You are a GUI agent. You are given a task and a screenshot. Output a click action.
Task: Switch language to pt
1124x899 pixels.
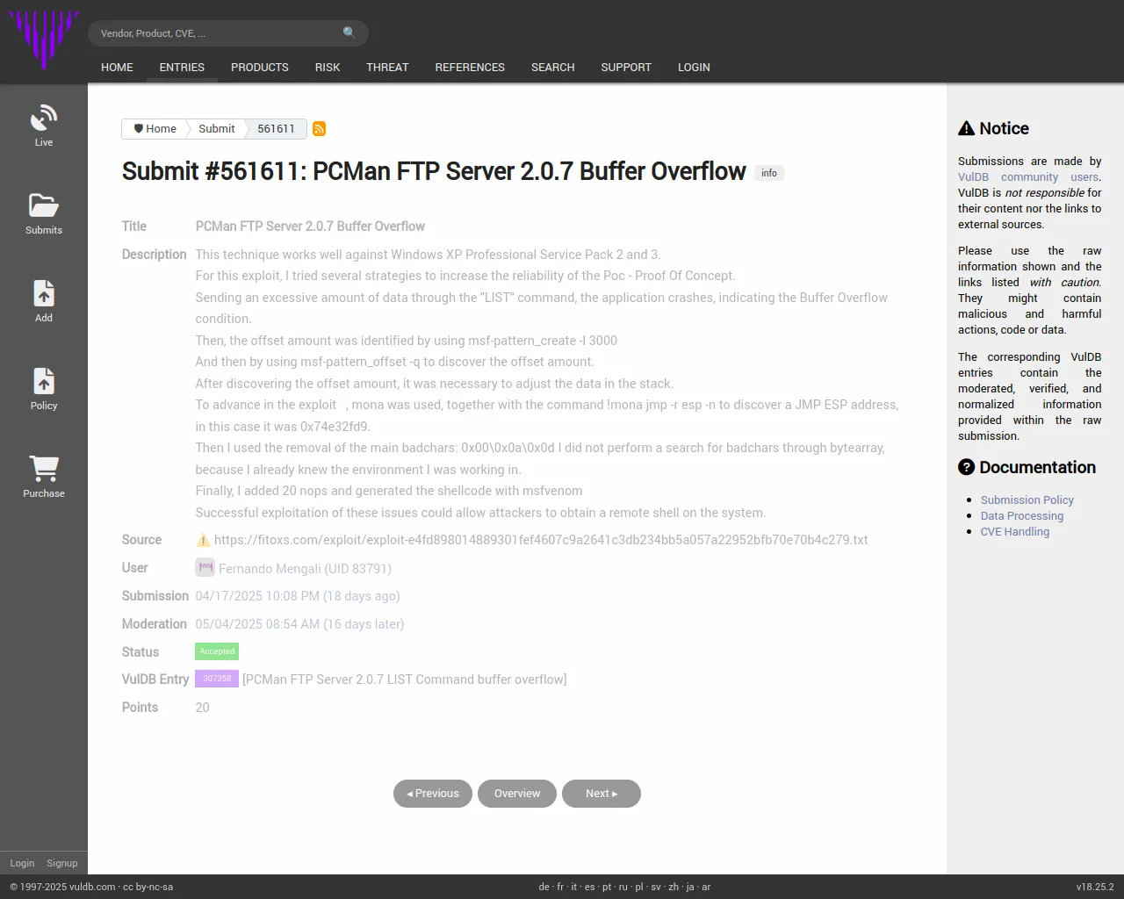click(607, 888)
